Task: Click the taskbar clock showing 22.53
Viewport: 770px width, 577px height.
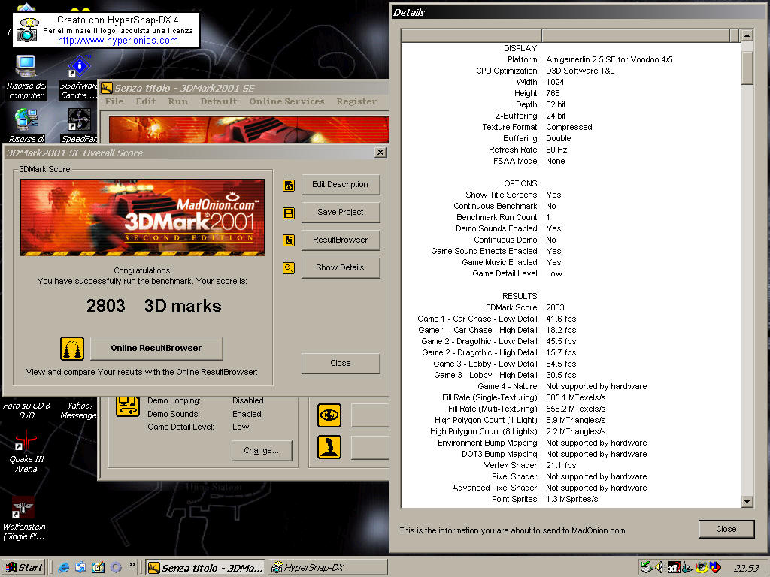Action: (746, 568)
